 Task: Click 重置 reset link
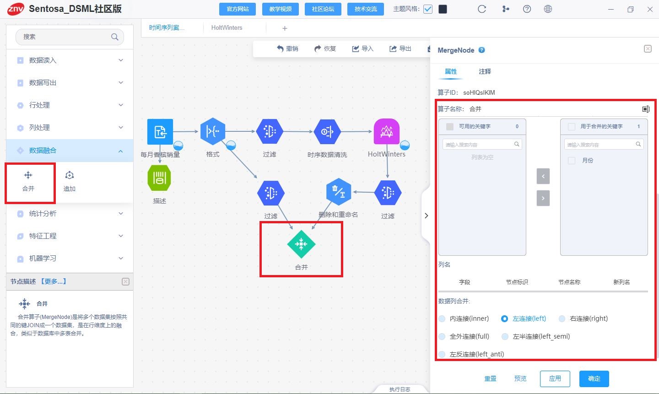(490, 378)
